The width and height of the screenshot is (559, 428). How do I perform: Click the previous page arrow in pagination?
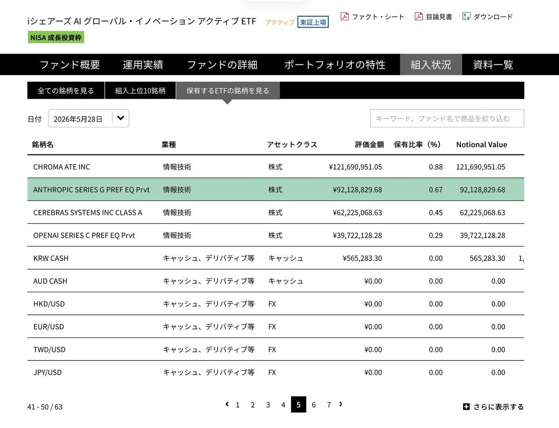click(x=227, y=404)
